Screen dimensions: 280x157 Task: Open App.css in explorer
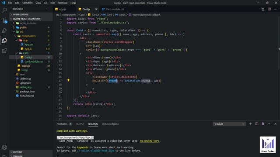31,44
